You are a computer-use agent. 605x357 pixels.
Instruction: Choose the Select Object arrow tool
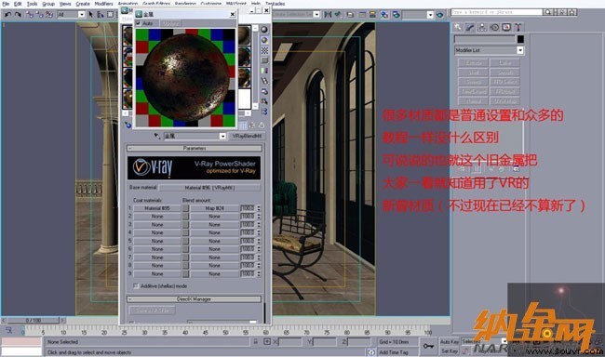(x=91, y=15)
